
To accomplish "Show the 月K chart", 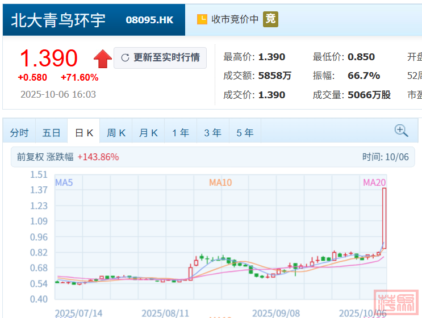I will [x=148, y=133].
